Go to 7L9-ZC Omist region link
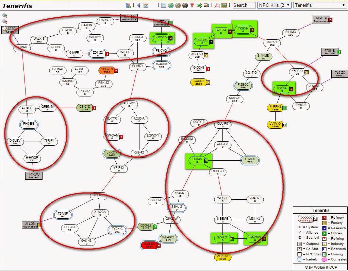348x271 pixels. click(x=339, y=74)
